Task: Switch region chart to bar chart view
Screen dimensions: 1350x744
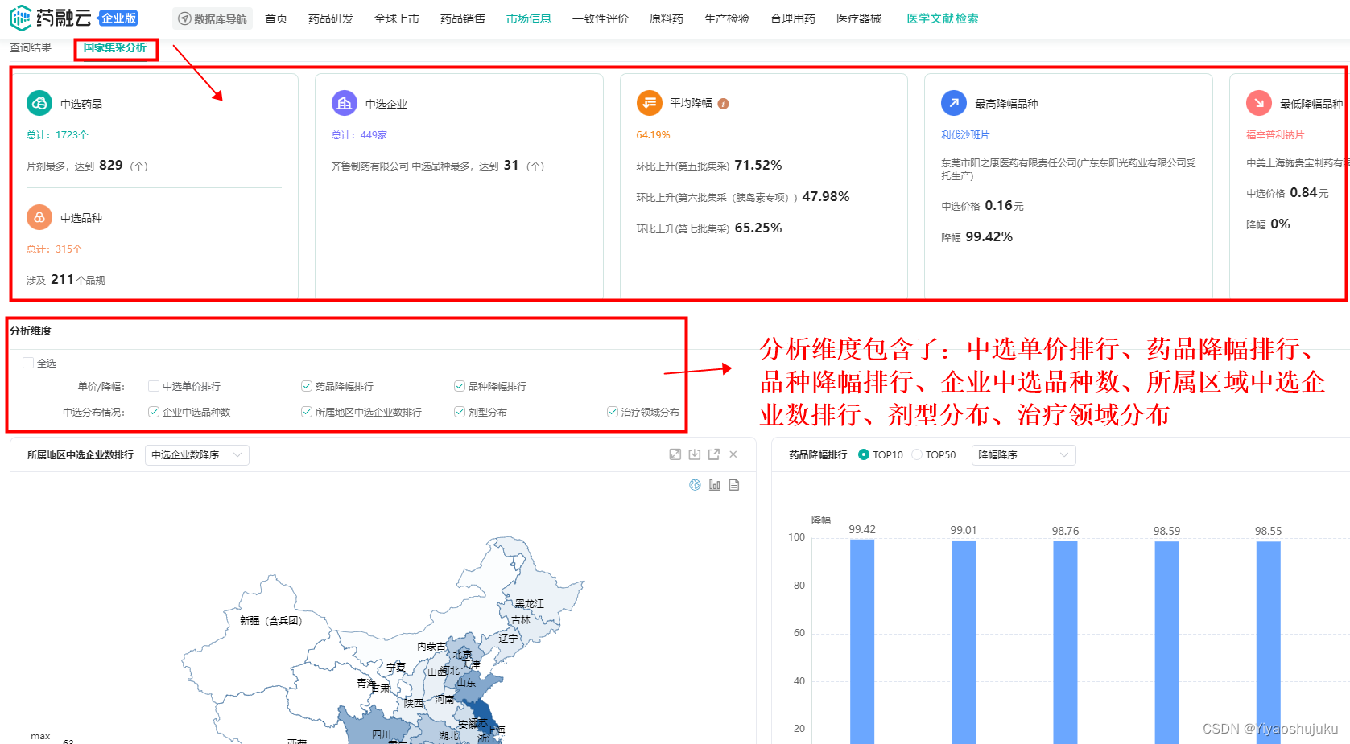Action: (x=715, y=485)
